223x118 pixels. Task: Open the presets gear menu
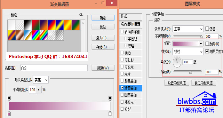tap(81, 15)
